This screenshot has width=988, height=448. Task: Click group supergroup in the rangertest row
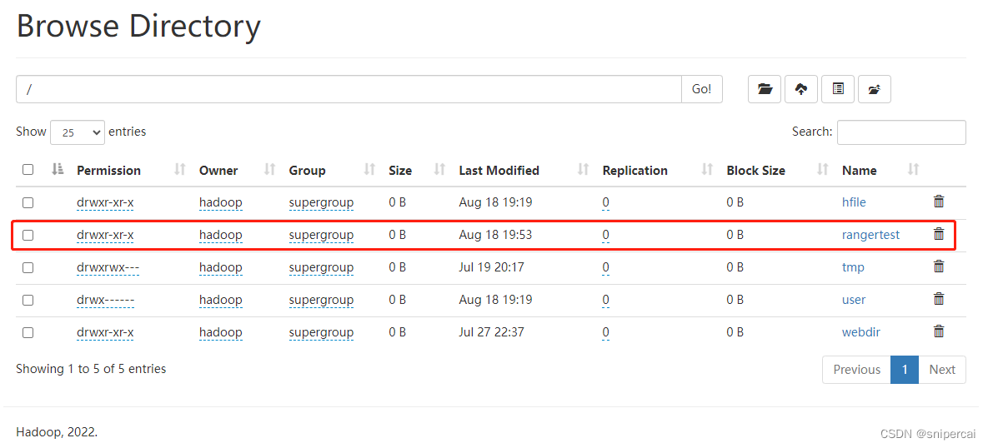point(321,236)
